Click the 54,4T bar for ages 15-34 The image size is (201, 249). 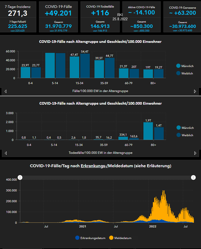point(85,66)
